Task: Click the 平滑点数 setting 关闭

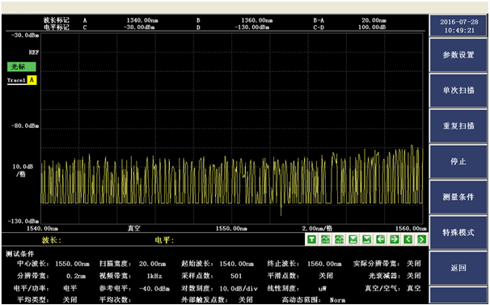Action: (326, 276)
